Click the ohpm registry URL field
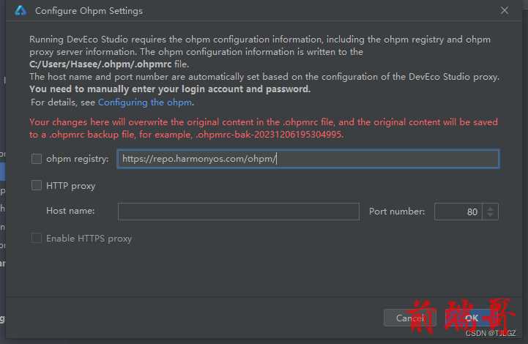This screenshot has width=528, height=344. 308,159
